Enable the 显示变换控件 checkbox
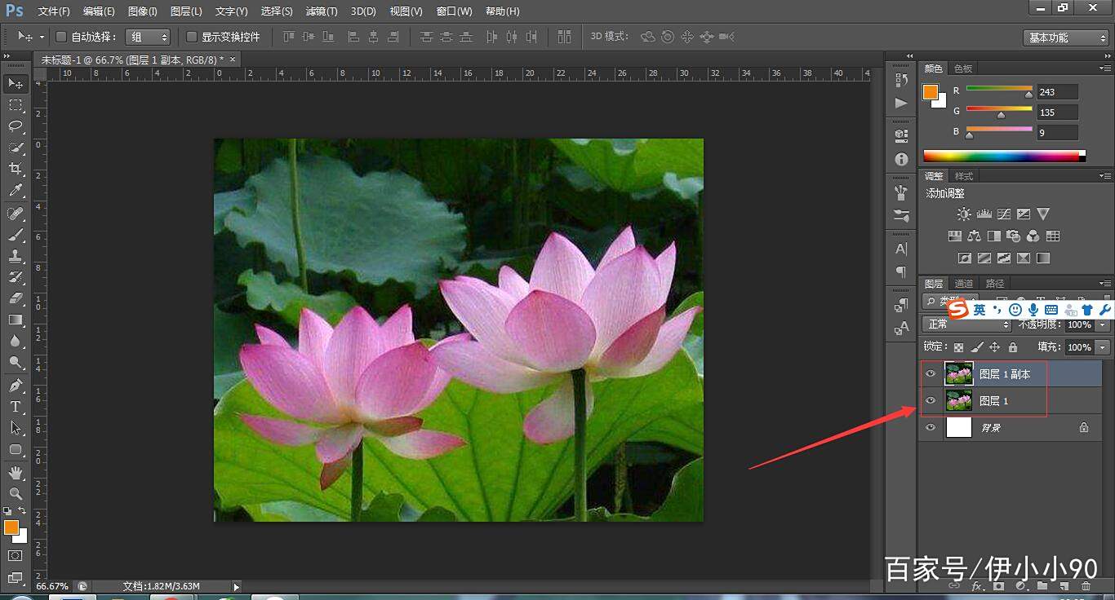The width and height of the screenshot is (1115, 600). tap(192, 37)
